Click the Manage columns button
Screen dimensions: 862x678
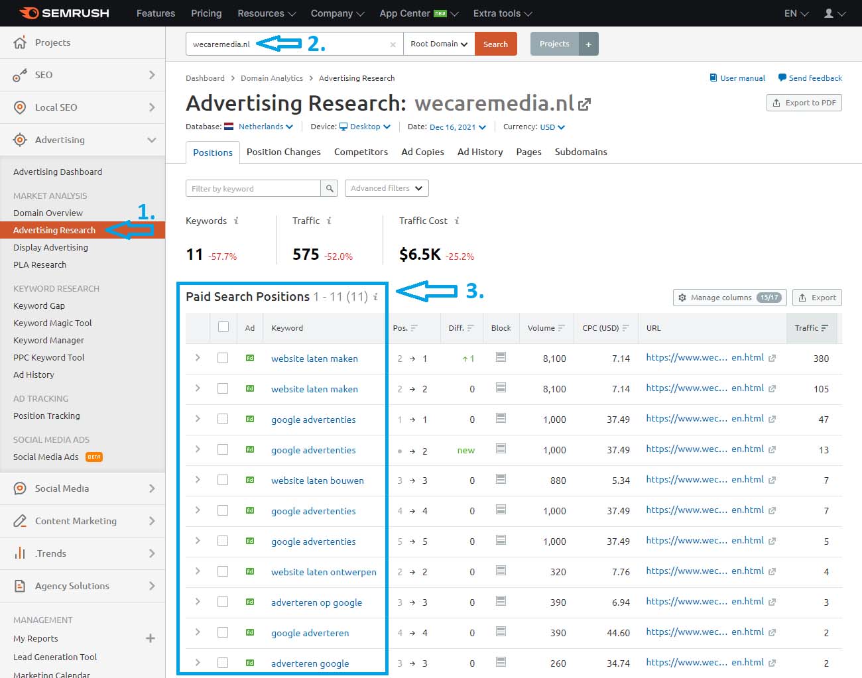[729, 298]
